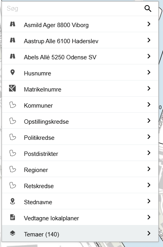The width and height of the screenshot is (163, 247).
Task: Click into the Søg search field
Action: (x=72, y=9)
